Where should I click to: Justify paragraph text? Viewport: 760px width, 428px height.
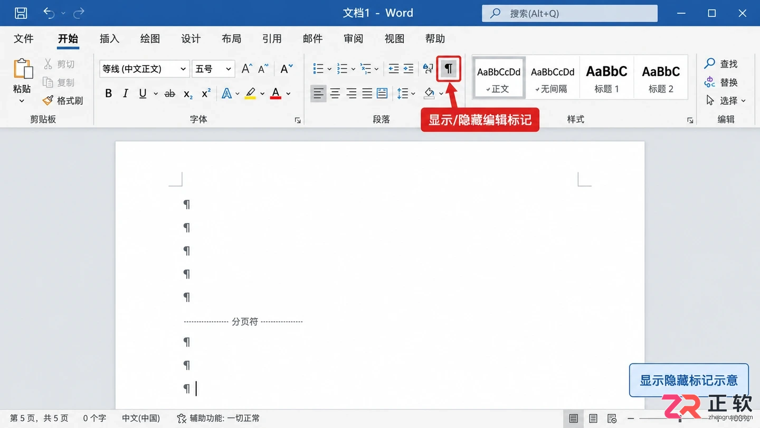pyautogui.click(x=367, y=94)
